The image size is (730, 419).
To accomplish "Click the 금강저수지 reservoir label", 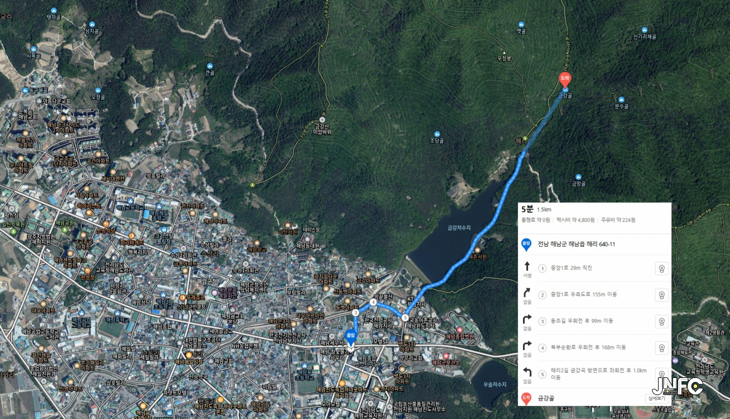I will tap(459, 227).
